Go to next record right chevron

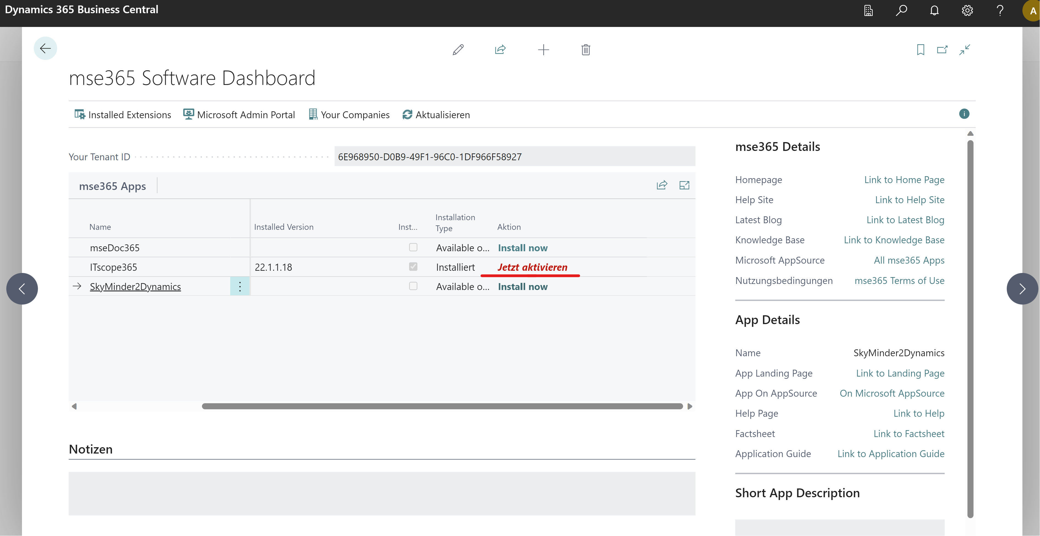[1022, 289]
